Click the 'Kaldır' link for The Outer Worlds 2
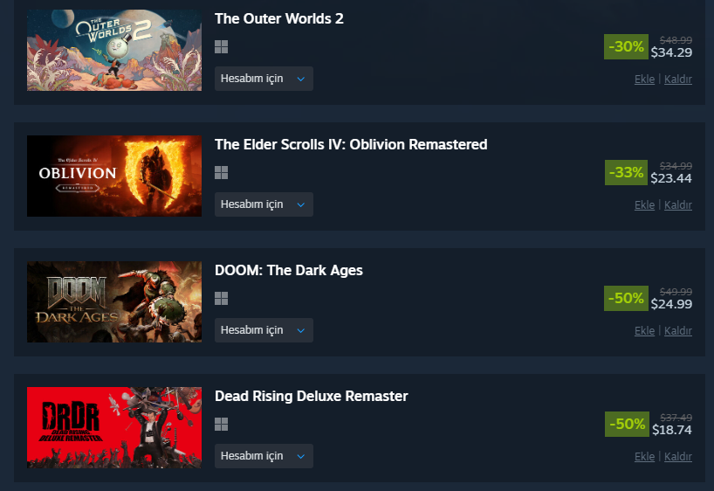Image resolution: width=714 pixels, height=491 pixels. pyautogui.click(x=678, y=80)
